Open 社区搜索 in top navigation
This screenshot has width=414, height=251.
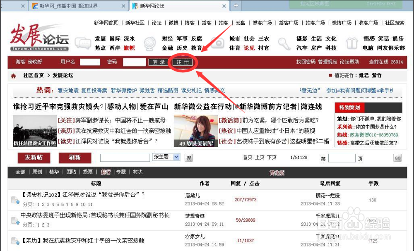click(395, 23)
